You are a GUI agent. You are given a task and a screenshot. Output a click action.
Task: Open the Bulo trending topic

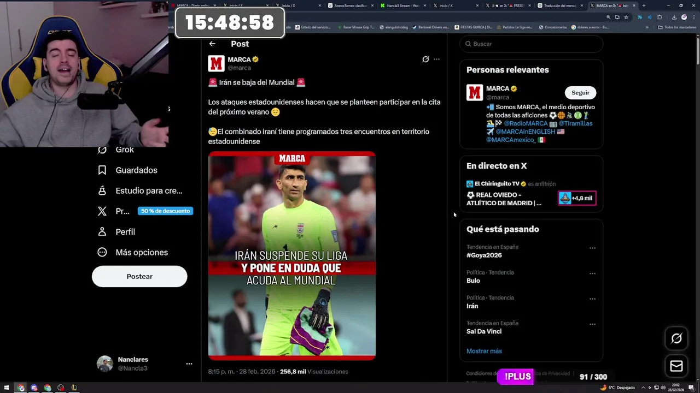[x=473, y=281]
